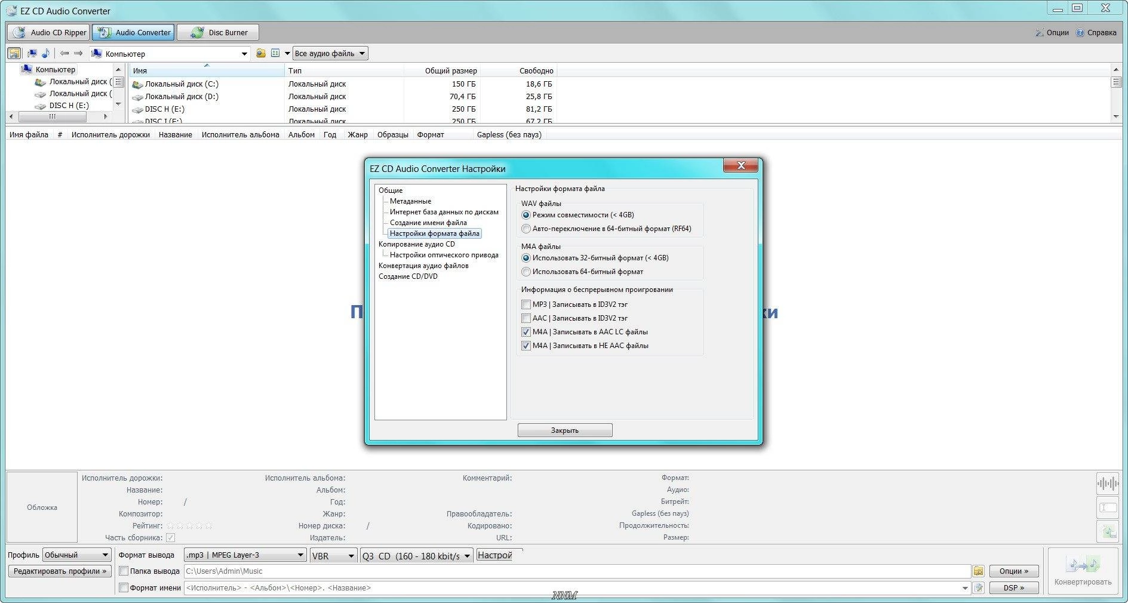Toggle the Формат имени checkbox

[124, 587]
